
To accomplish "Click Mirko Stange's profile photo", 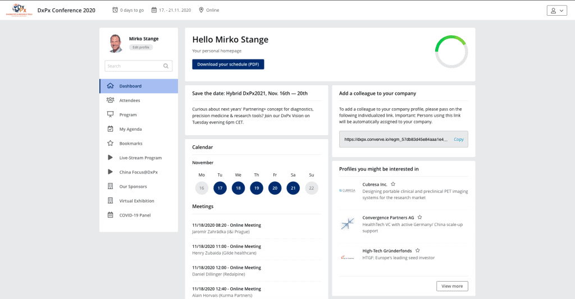I will [115, 43].
